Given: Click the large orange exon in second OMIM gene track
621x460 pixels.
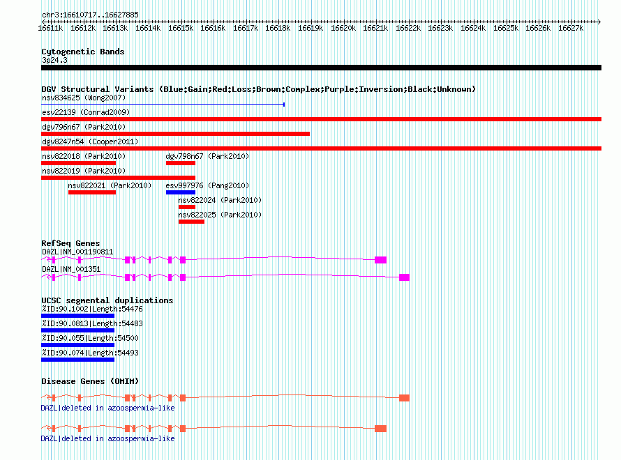Looking at the screenshot, I should click(x=380, y=429).
